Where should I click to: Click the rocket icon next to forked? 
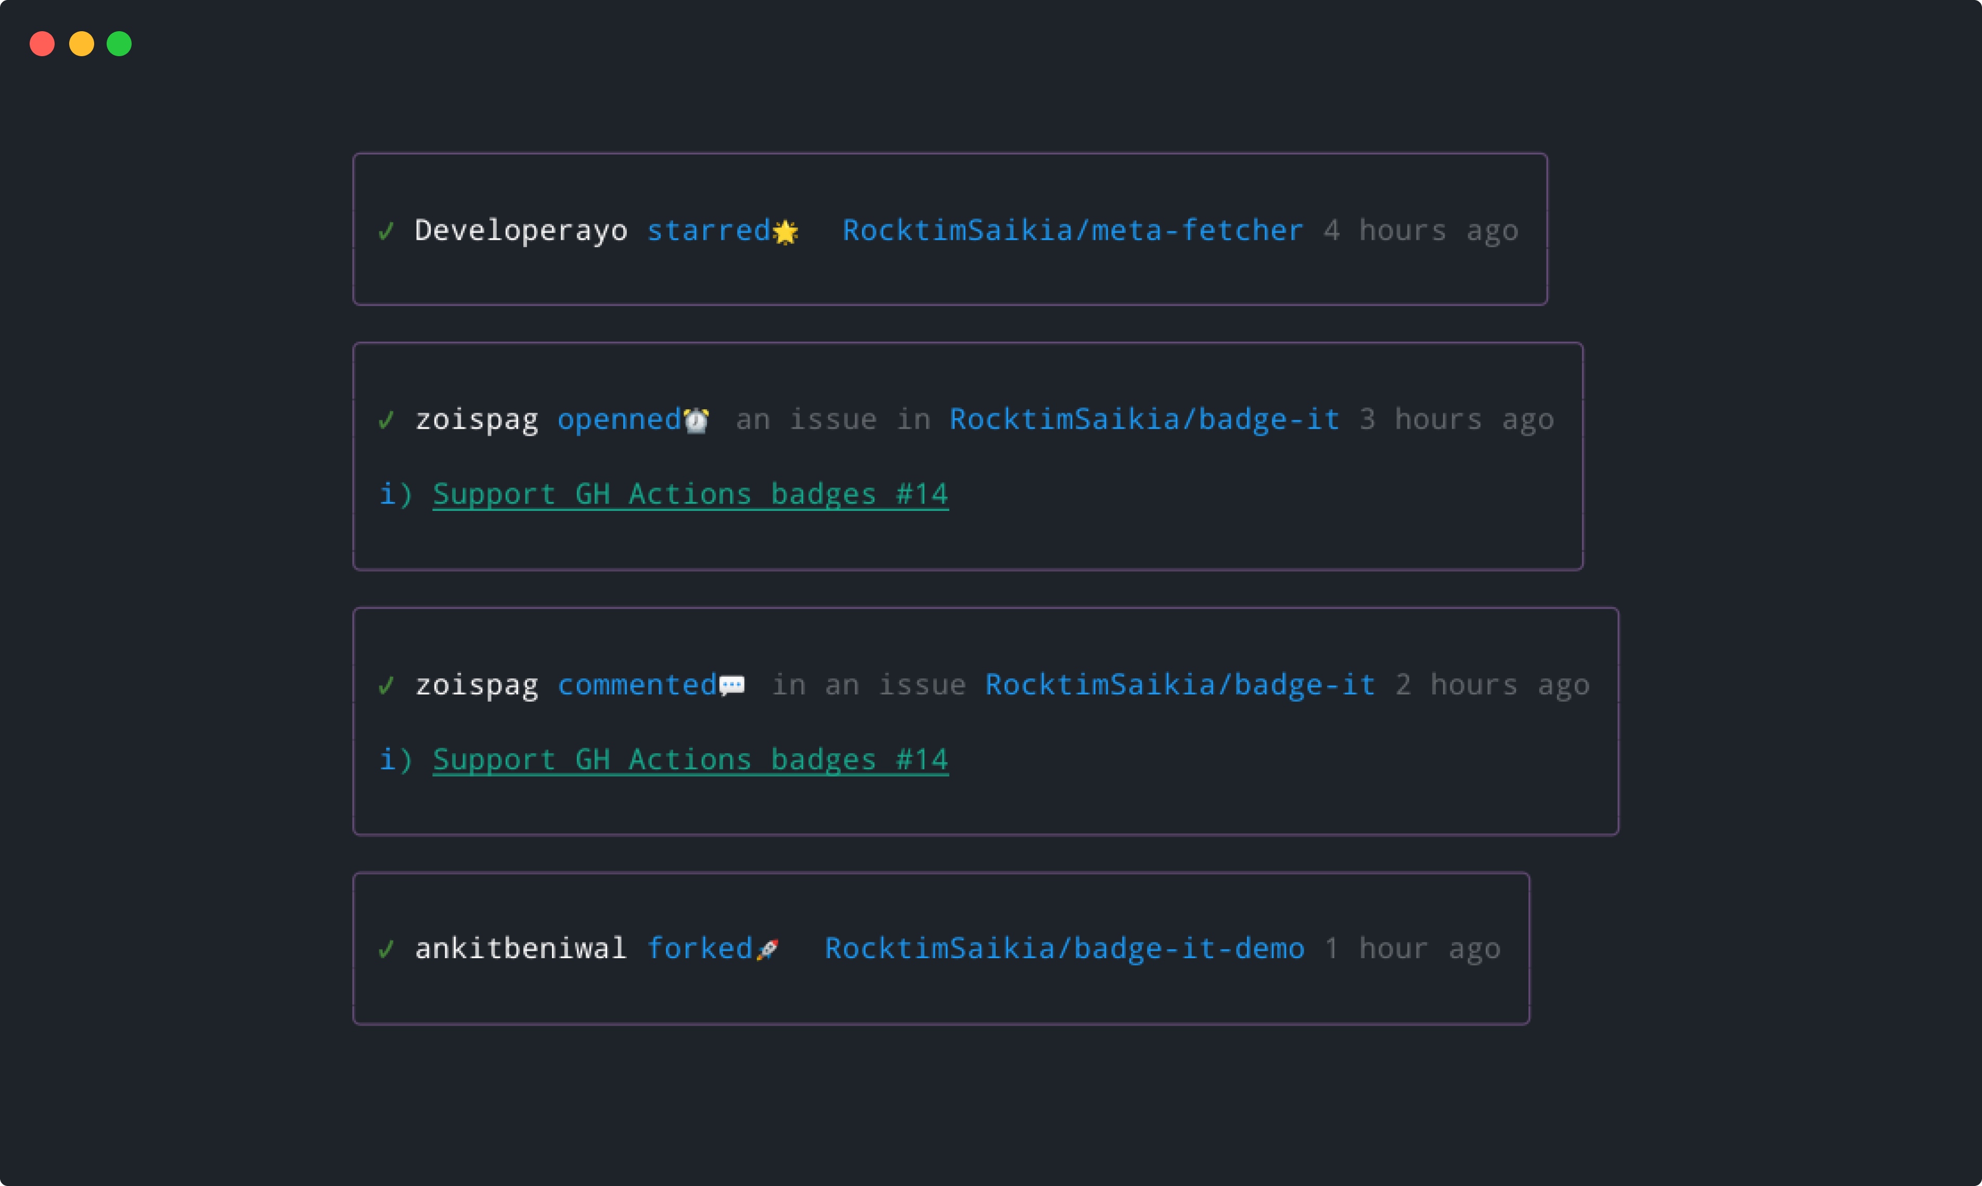pyautogui.click(x=768, y=949)
